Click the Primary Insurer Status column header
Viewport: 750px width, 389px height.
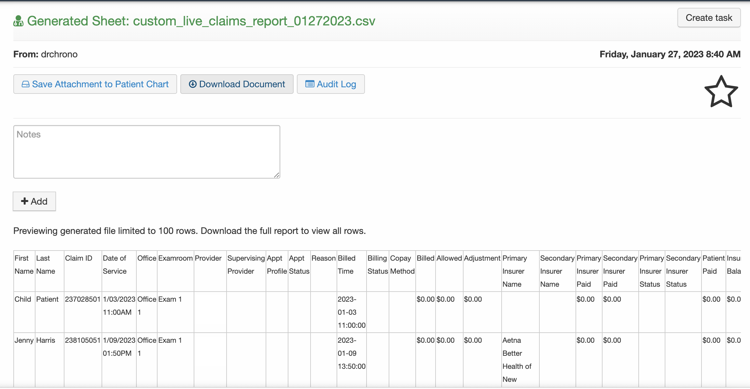[652, 271]
